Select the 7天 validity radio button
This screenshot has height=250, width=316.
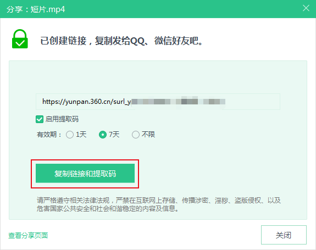(x=103, y=135)
